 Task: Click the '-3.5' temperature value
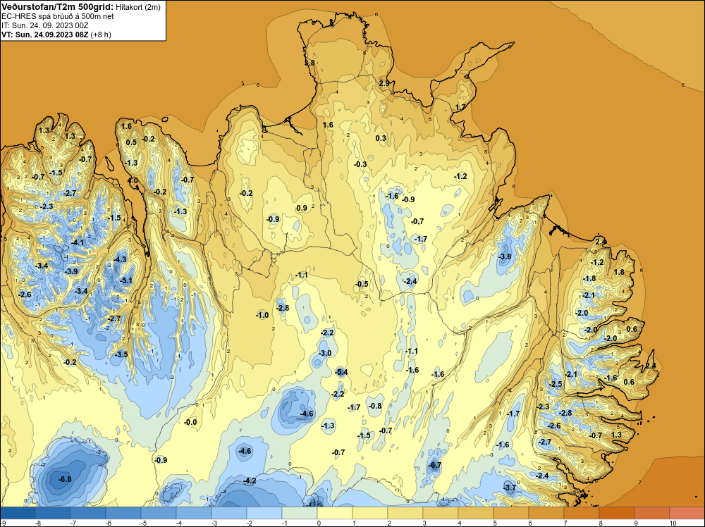[x=121, y=354]
